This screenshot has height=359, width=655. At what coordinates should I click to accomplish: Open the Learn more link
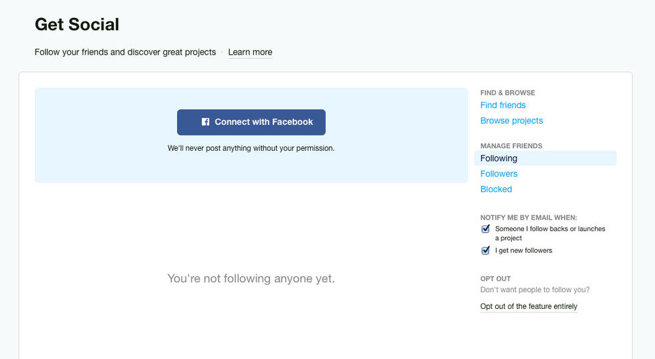click(250, 52)
